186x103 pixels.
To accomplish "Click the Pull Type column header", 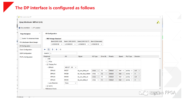I will click(x=129, y=56).
